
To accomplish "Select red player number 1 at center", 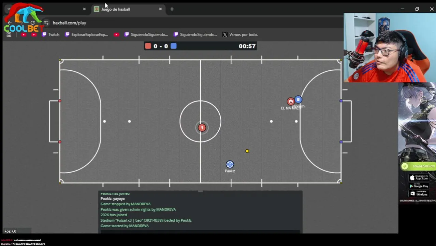I will pos(202,128).
